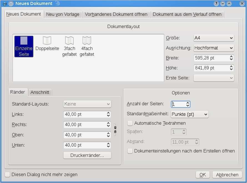
Task: Click the Höhe spinner arrows
Action: coord(231,68)
